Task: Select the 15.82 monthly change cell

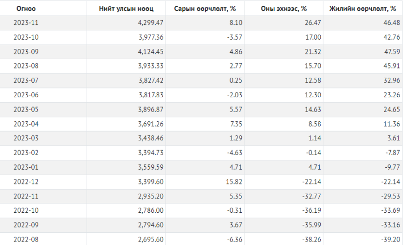Action: (x=234, y=182)
